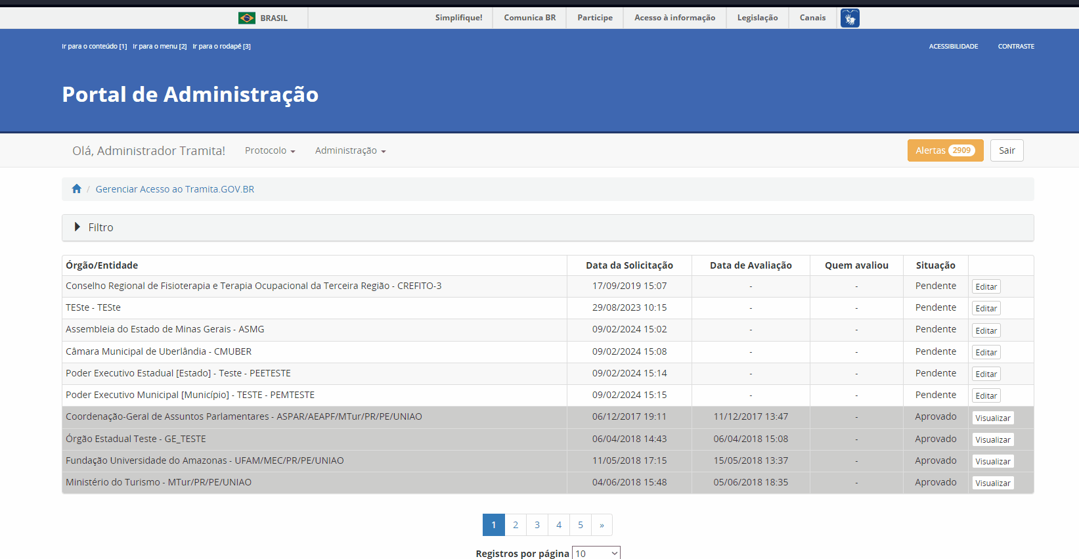
Task: Go to pagination page 3
Action: (537, 525)
